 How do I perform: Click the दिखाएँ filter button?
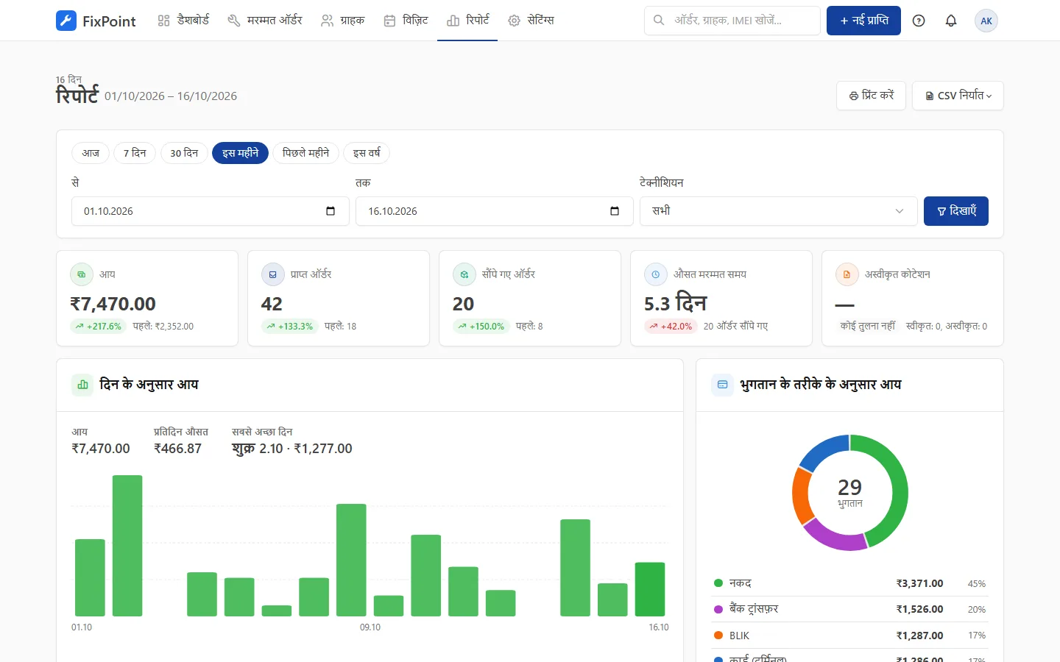[x=956, y=211]
